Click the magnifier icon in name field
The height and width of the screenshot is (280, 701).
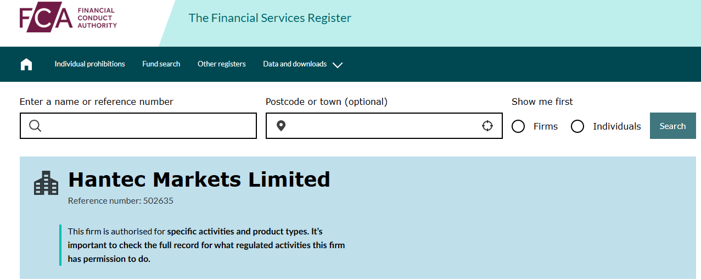[x=35, y=126]
